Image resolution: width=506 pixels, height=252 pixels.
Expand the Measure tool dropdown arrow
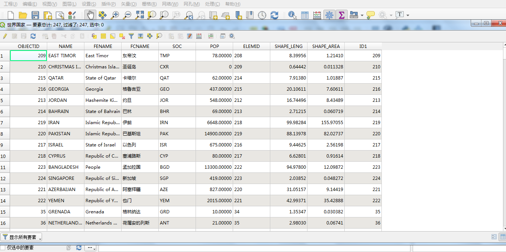click(362, 16)
